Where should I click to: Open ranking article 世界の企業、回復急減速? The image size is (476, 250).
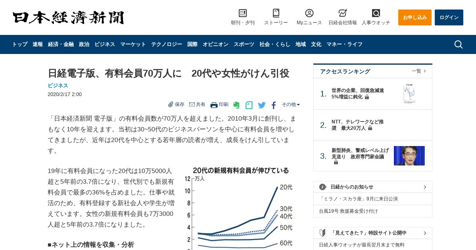point(358,94)
